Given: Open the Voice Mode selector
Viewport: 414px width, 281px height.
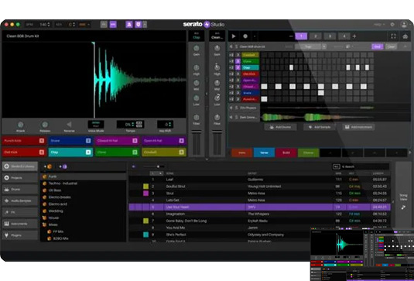Looking at the screenshot, I should [x=96, y=125].
